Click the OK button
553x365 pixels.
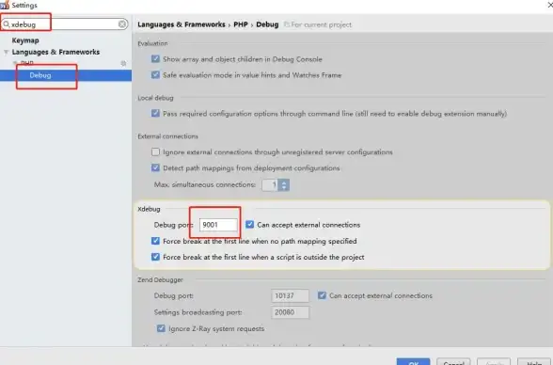pyautogui.click(x=414, y=362)
